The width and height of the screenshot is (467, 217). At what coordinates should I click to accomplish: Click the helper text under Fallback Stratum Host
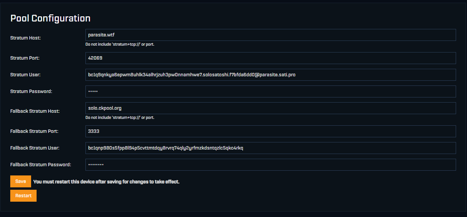click(x=120, y=118)
